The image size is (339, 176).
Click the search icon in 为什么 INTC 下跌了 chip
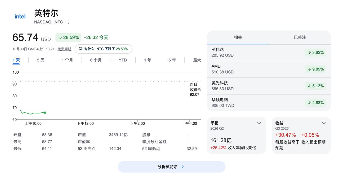pos(81,49)
